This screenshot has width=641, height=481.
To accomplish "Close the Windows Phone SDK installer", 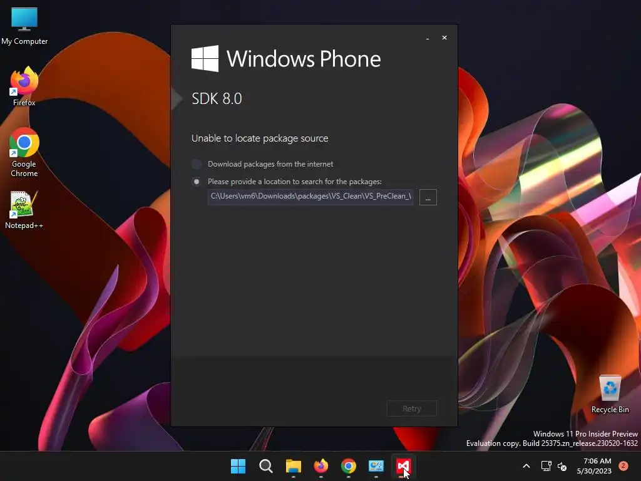I will coord(444,38).
